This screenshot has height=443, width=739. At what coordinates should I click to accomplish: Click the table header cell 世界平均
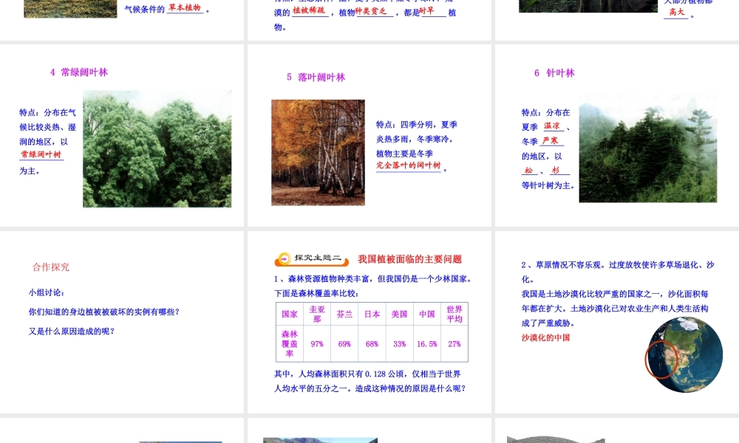(x=454, y=314)
